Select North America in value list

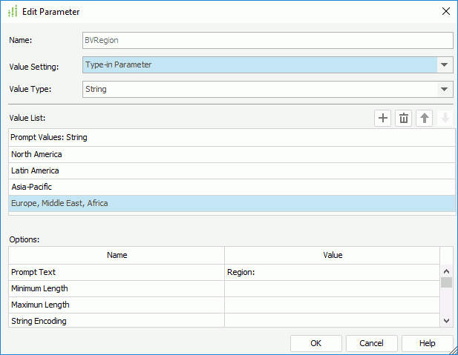232,154
